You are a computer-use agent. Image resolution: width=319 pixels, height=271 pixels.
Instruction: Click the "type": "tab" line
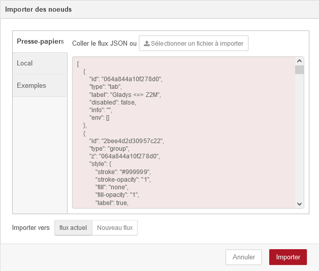coord(105,87)
